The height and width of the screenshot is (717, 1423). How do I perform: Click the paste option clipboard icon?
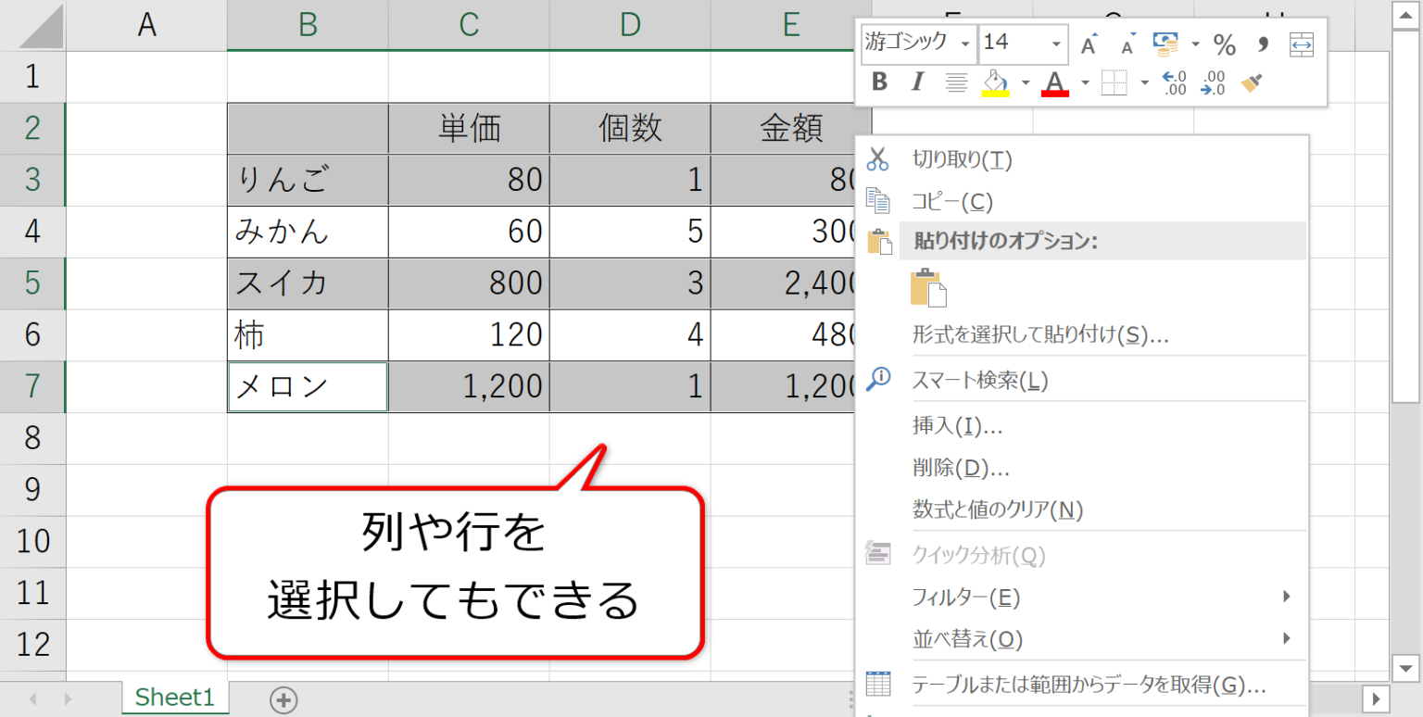click(928, 288)
